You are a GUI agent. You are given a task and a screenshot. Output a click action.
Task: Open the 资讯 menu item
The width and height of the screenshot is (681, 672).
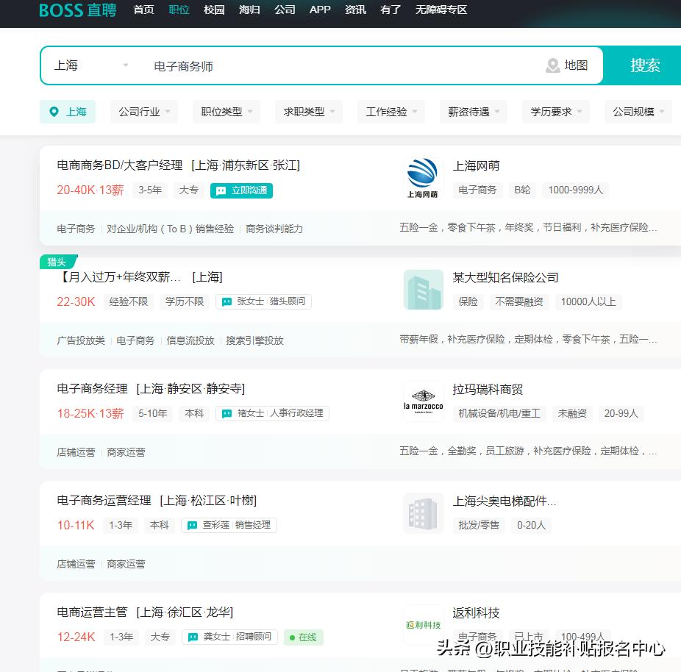click(355, 10)
